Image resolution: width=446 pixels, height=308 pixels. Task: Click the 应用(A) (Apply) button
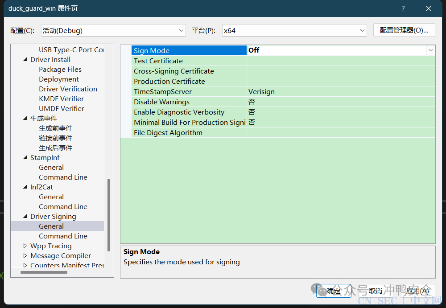pos(417,291)
